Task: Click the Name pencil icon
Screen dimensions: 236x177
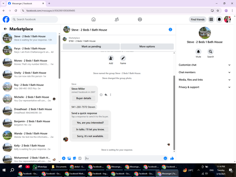Action: pyautogui.click(x=123, y=58)
